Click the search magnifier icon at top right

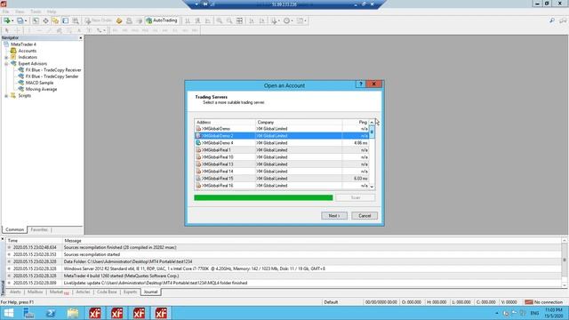(552, 20)
